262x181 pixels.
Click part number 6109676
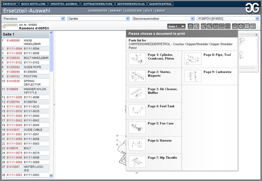click(x=12, y=148)
